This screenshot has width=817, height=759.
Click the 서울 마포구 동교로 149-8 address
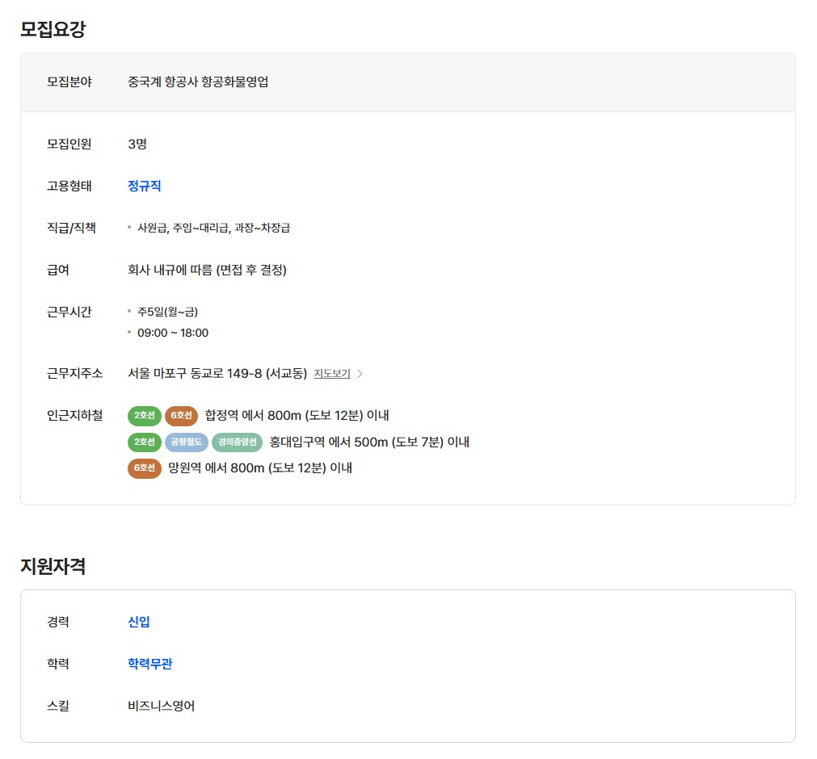[217, 374]
